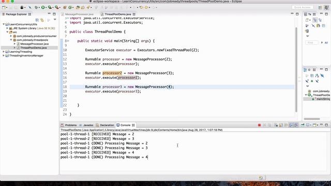Click the New file wizard icon
Image resolution: width=331 pixels, height=186 pixels.
(x=4, y=7)
